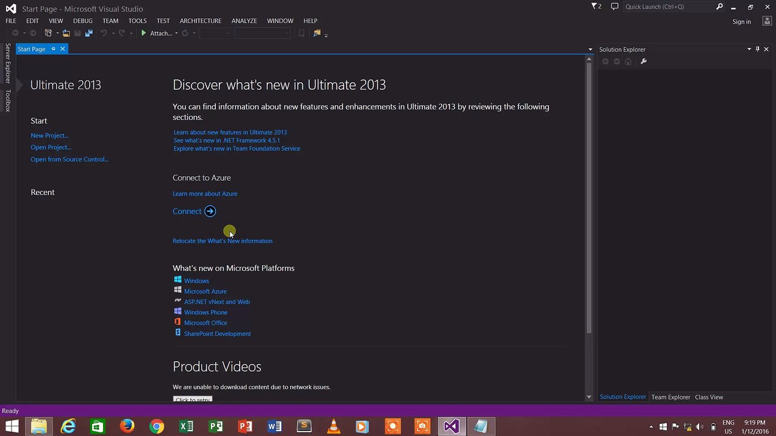The width and height of the screenshot is (776, 436).
Task: Click the Start Page scrollbar up arrow
Action: [x=589, y=59]
